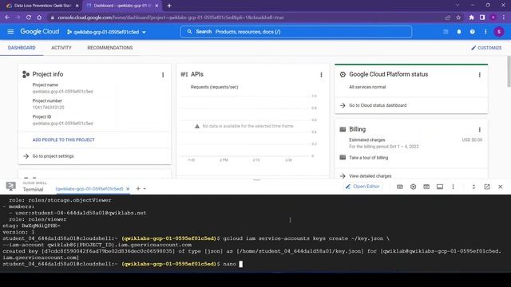Screen dimensions: 511x287
Task: Click Project ID value text
Action: pyautogui.click(x=62, y=124)
